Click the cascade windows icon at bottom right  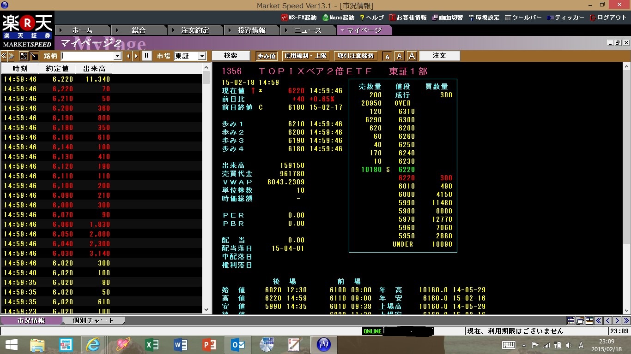coord(580,321)
